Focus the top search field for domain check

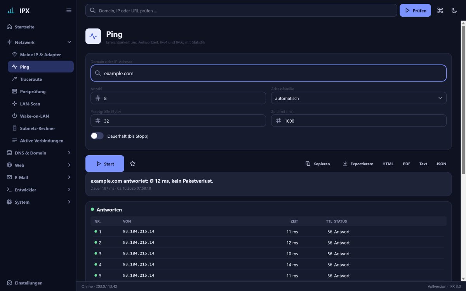(241, 10)
